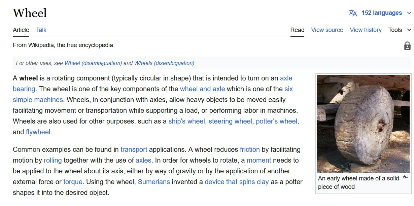Open the steering wheel link
Viewport: 414px width, 206px height.
point(230,121)
